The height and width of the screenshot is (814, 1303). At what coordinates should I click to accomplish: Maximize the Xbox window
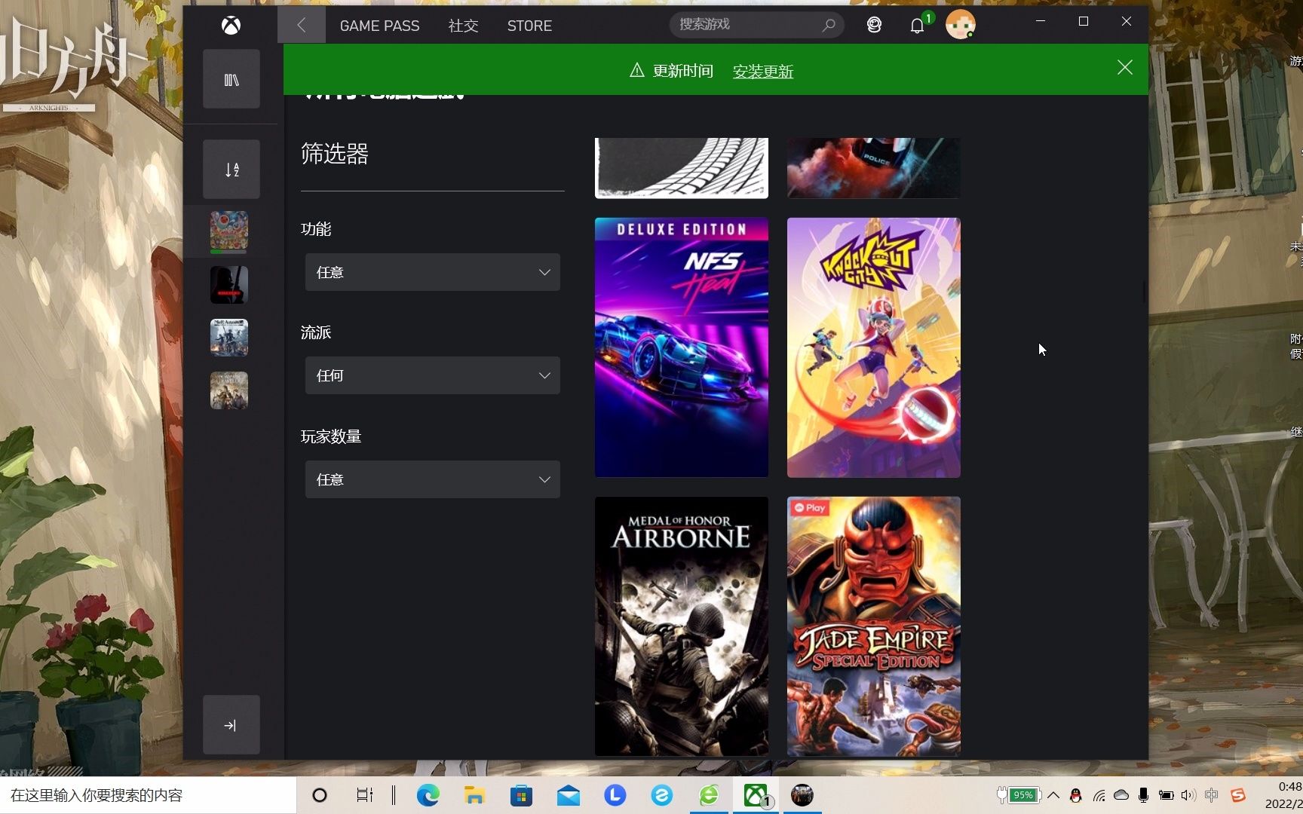(1084, 22)
